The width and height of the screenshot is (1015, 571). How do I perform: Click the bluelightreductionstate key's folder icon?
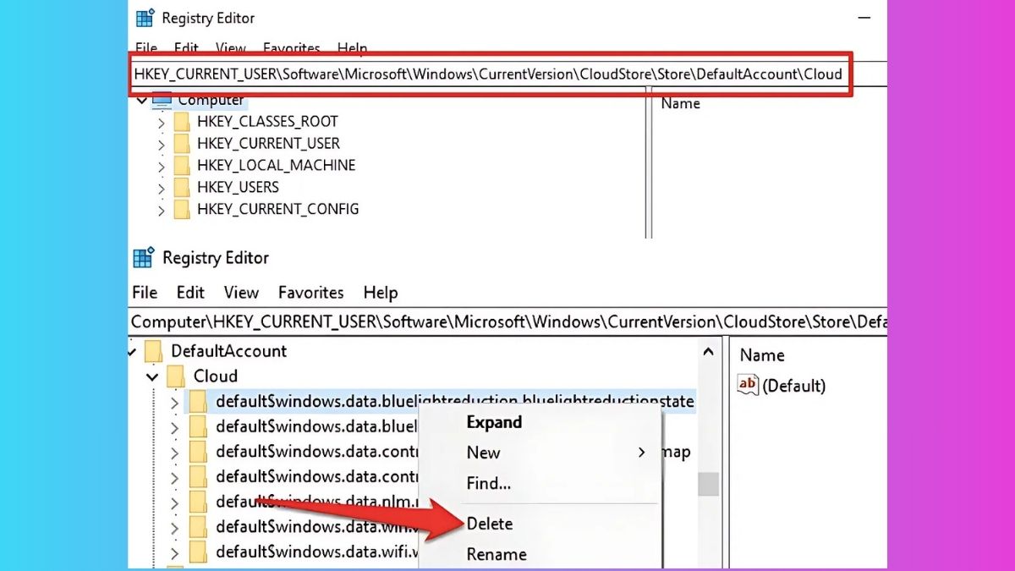tap(198, 401)
